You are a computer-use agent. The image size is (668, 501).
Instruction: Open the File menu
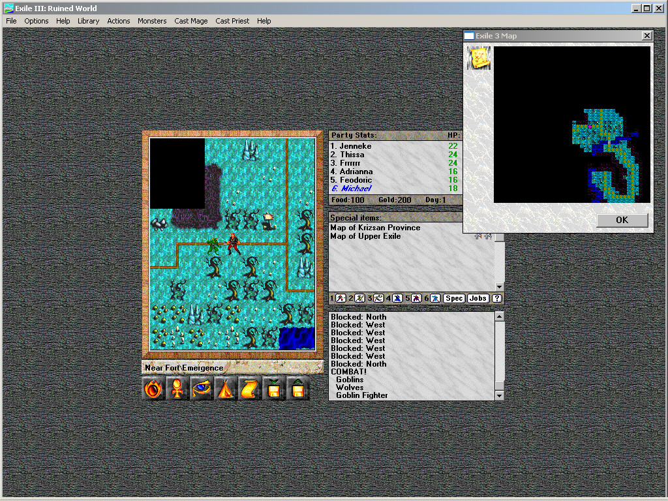[x=11, y=21]
